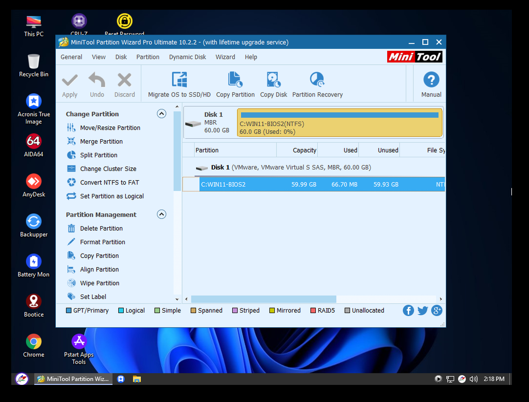
Task: Select Disk 1 VMware row in partition list
Action: [313, 168]
